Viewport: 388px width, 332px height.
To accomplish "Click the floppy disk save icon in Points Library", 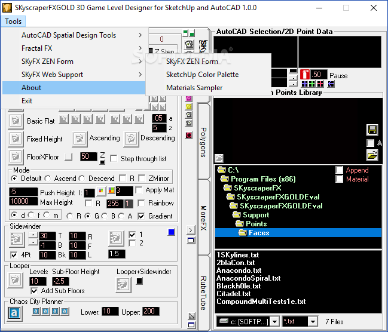I will point(372,130).
